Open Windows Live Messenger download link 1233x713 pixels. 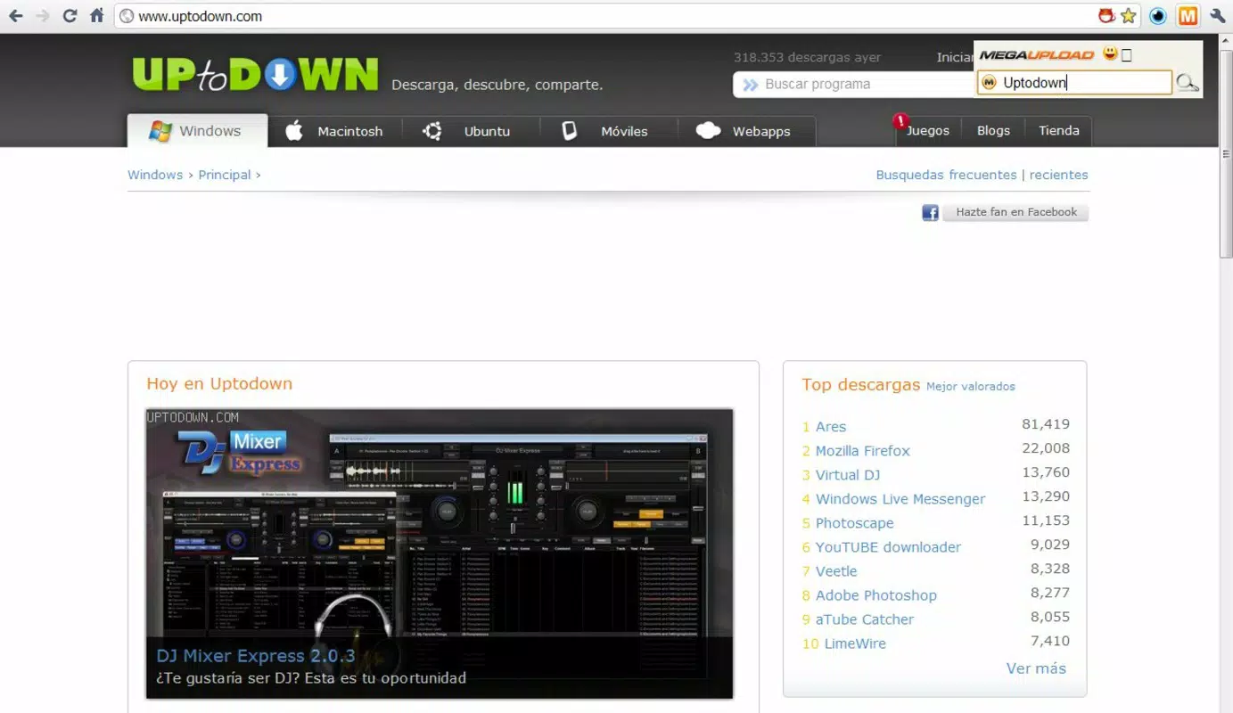pos(900,499)
